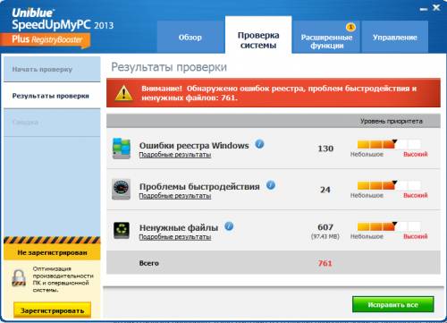Open detailed results for Проблемы быстродействия

coord(175,196)
